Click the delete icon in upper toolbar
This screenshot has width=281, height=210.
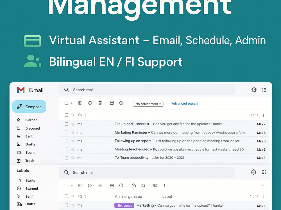pos(100,103)
